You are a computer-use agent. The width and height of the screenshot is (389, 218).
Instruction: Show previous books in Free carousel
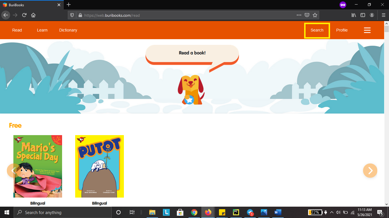coord(14,170)
